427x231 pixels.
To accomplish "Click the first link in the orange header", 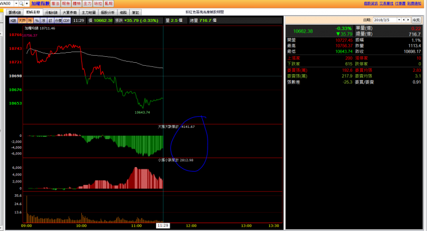I will point(371,4).
